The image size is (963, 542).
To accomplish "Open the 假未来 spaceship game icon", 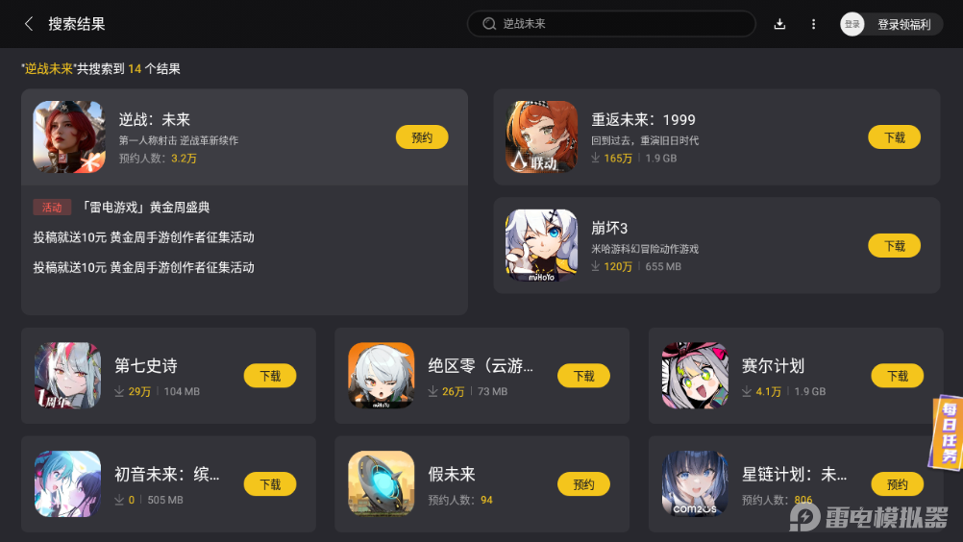I will [x=382, y=483].
